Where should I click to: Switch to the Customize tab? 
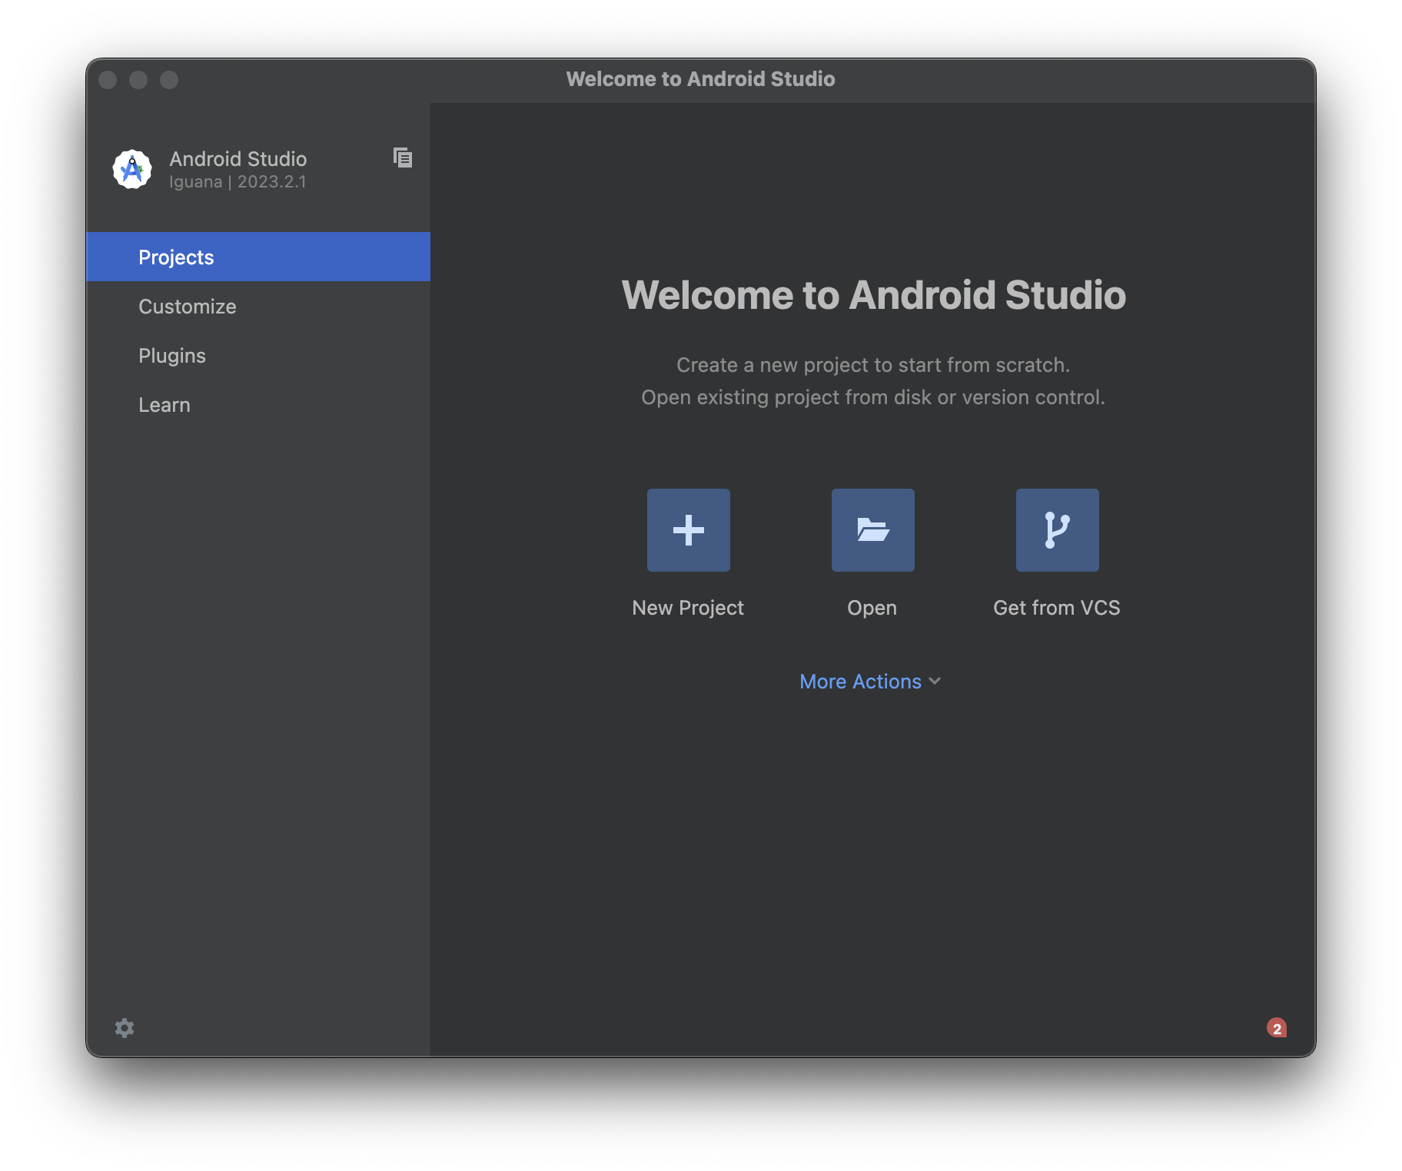pos(187,306)
